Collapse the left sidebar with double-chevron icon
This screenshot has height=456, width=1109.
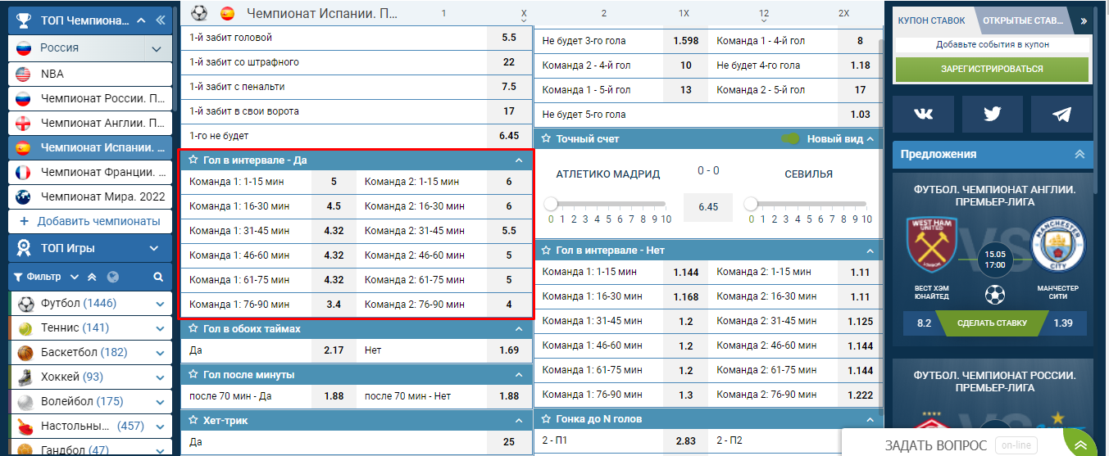point(161,20)
